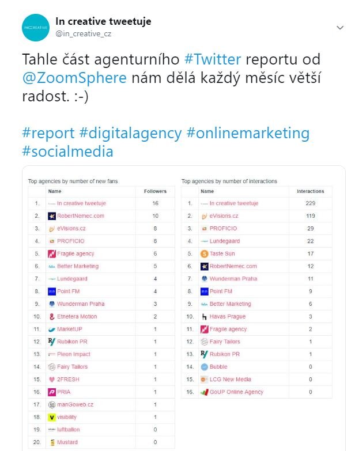Open the #socialmedia hashtag
The image size is (355, 451).
click(x=67, y=151)
